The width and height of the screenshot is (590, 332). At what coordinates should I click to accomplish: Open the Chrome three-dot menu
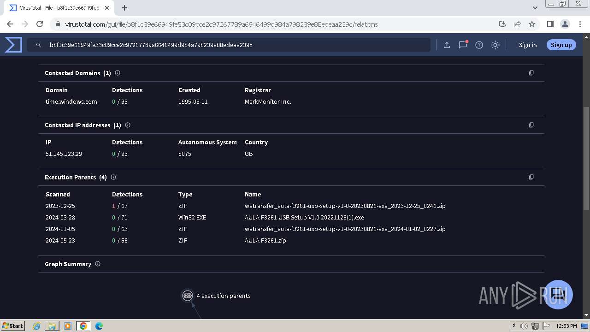tap(579, 24)
